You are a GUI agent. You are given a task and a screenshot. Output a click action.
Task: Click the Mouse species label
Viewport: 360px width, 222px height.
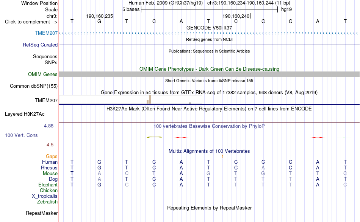pos(50,174)
